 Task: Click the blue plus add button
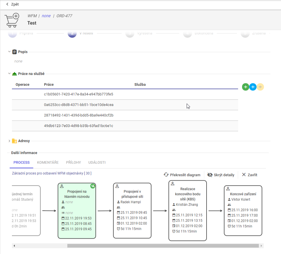[x=253, y=87]
